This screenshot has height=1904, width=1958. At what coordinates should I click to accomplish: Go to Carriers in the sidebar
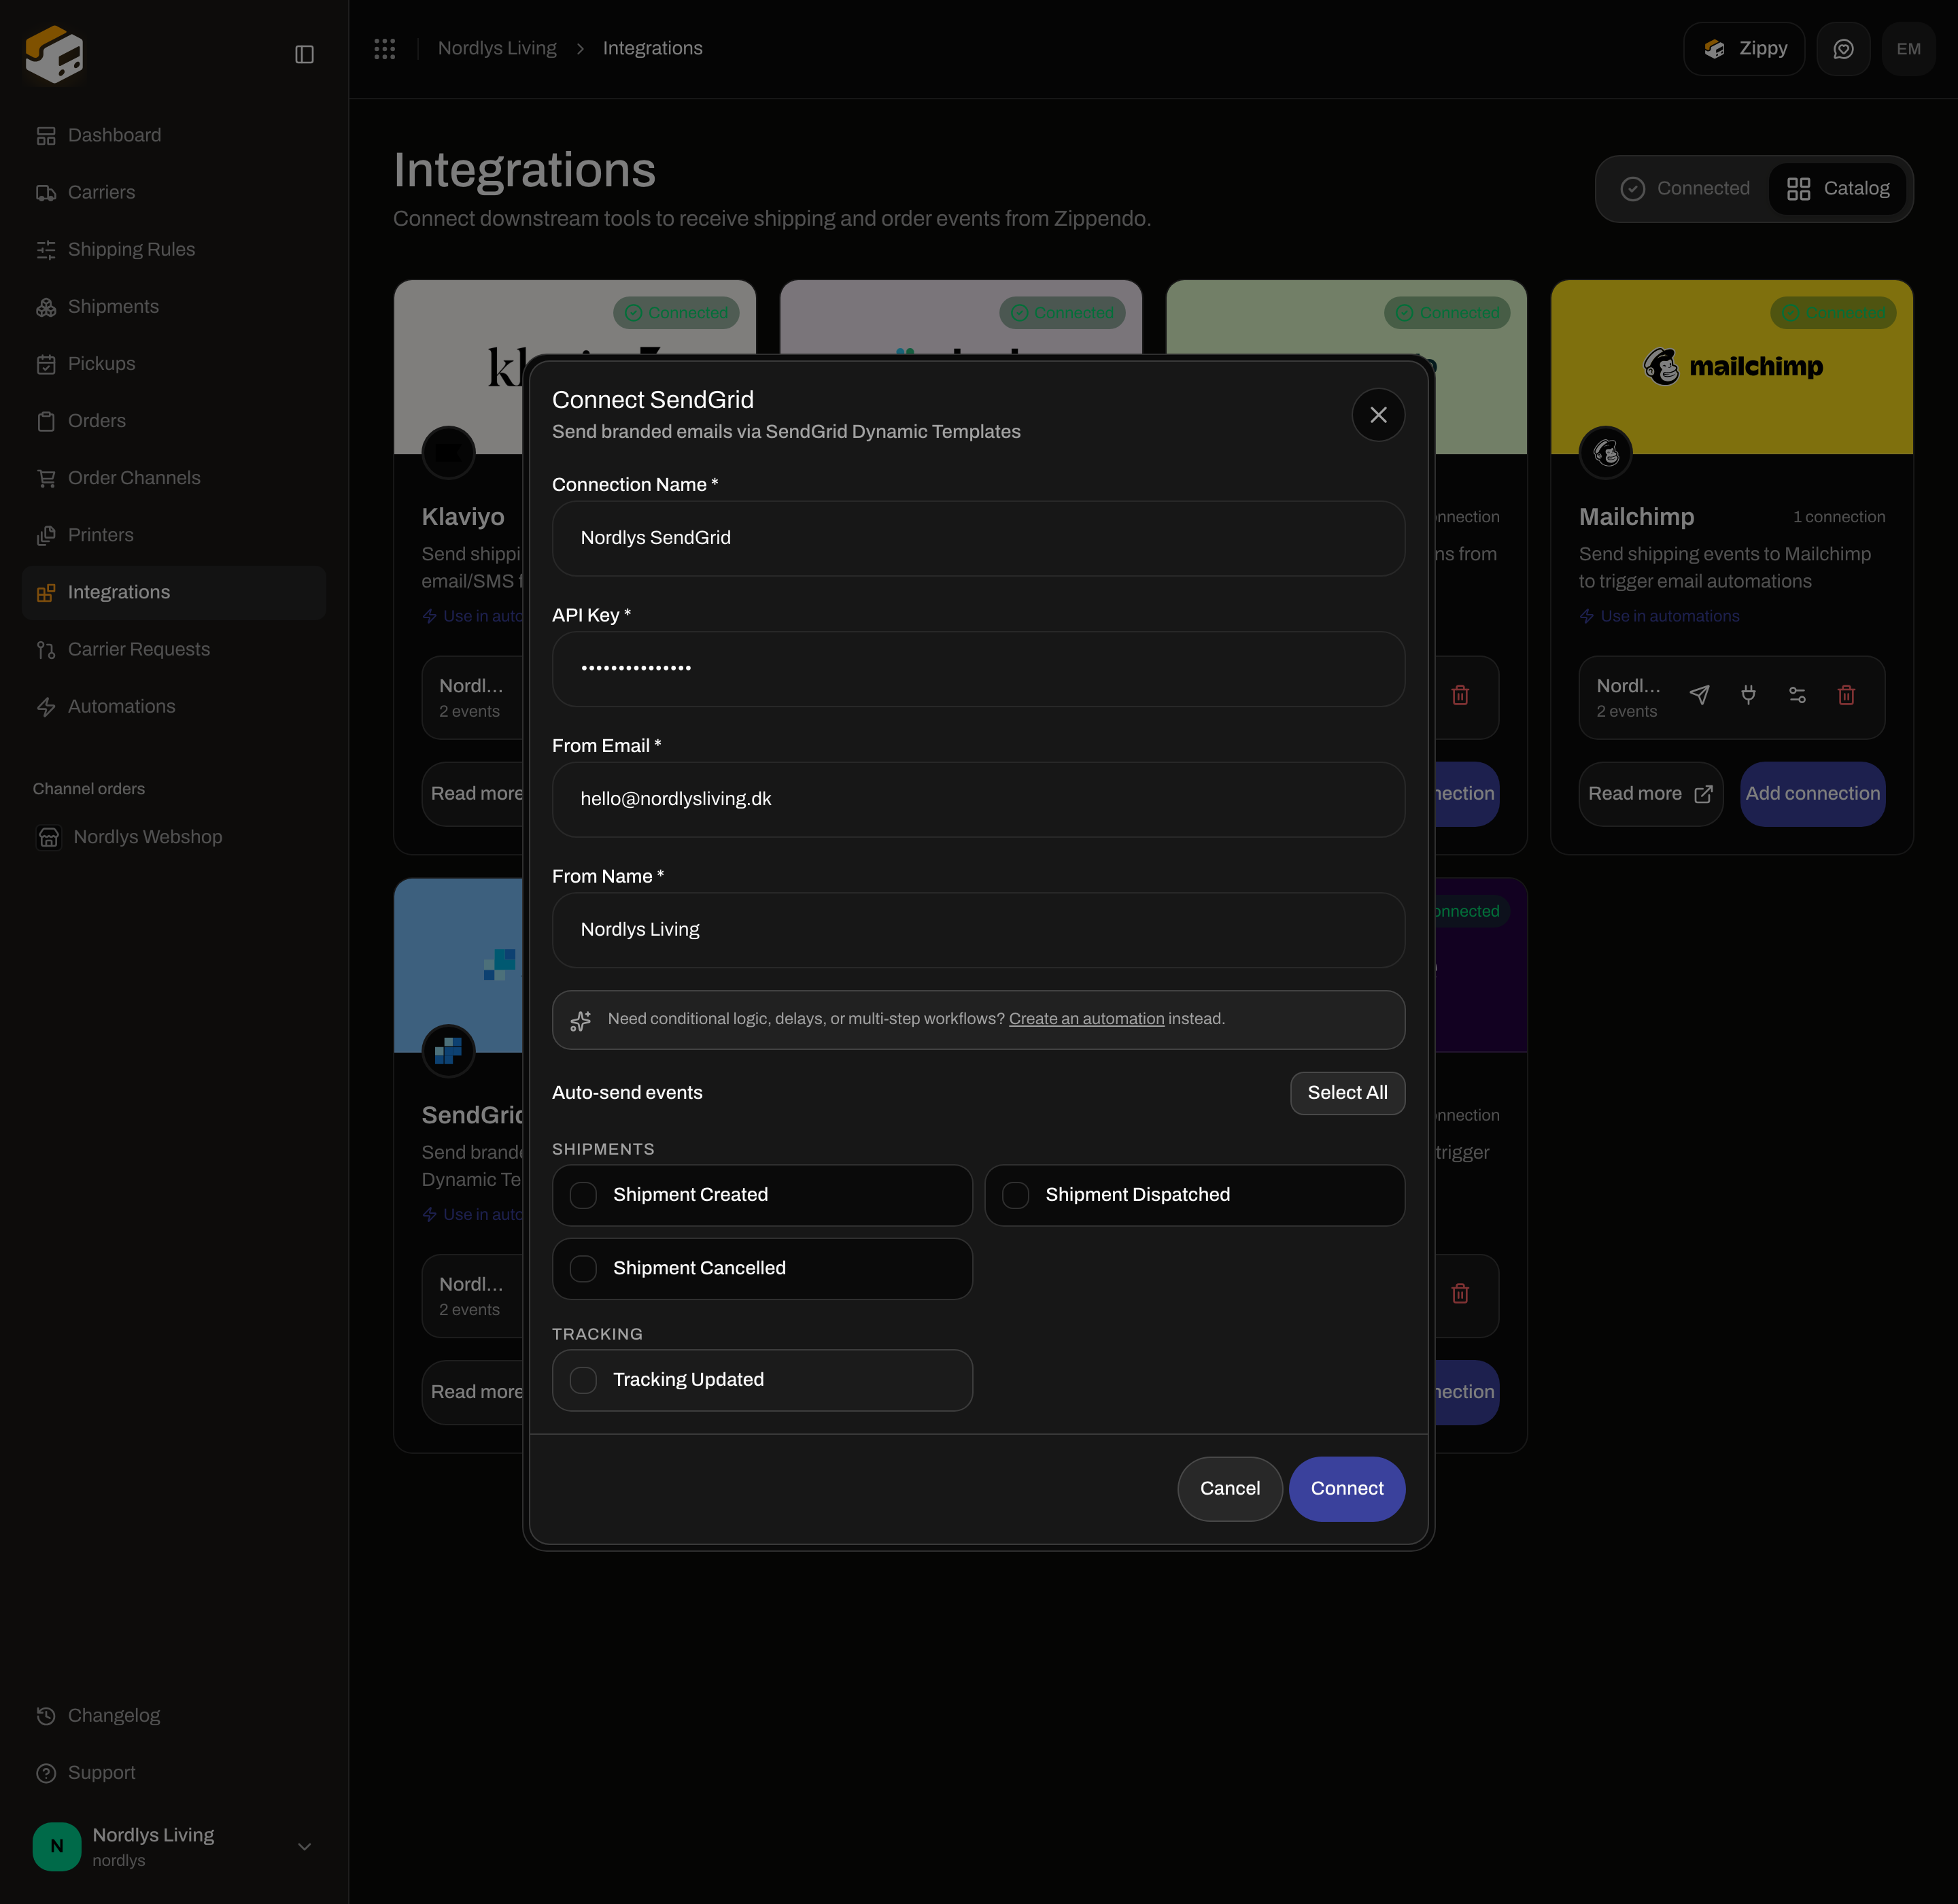click(x=173, y=193)
